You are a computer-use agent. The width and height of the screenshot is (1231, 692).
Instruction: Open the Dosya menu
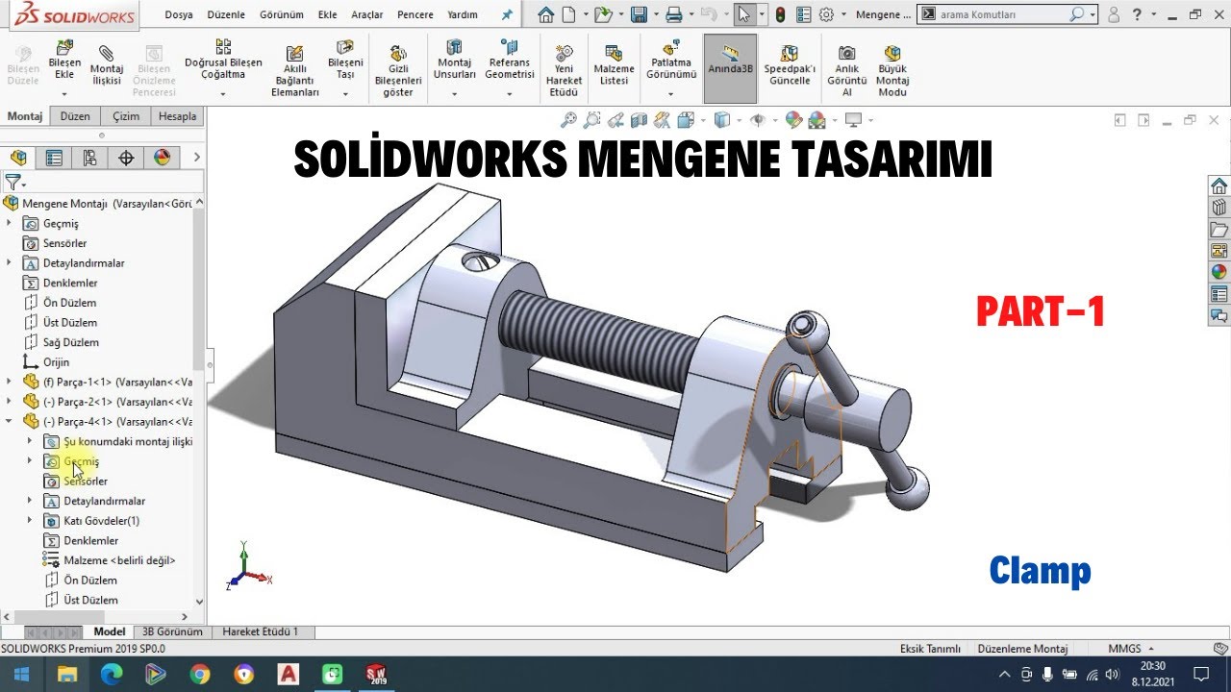(x=178, y=14)
